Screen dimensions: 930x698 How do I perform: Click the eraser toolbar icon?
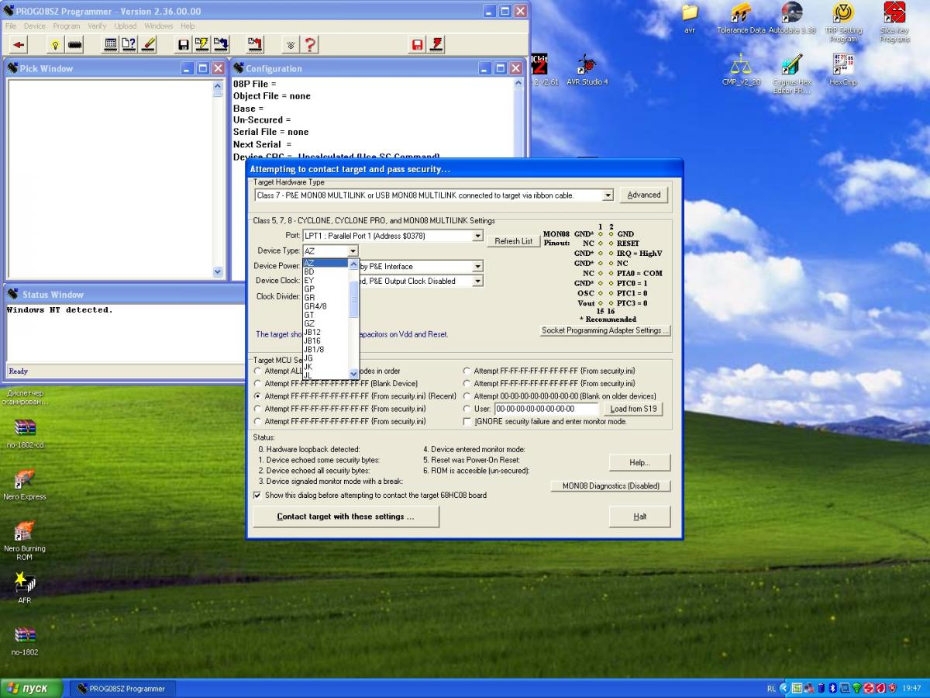click(148, 44)
